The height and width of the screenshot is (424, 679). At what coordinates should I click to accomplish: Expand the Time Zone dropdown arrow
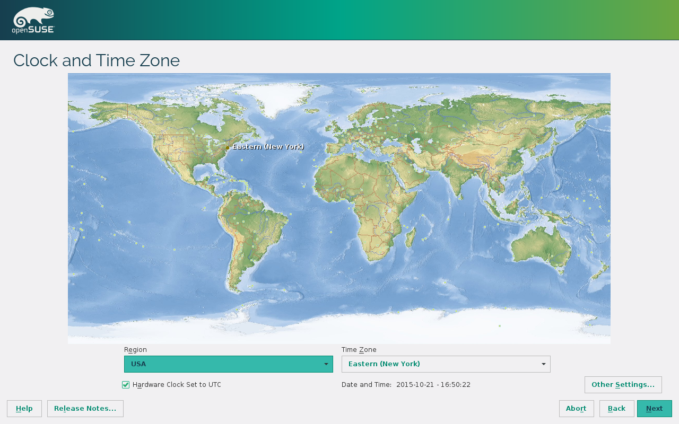tap(543, 364)
